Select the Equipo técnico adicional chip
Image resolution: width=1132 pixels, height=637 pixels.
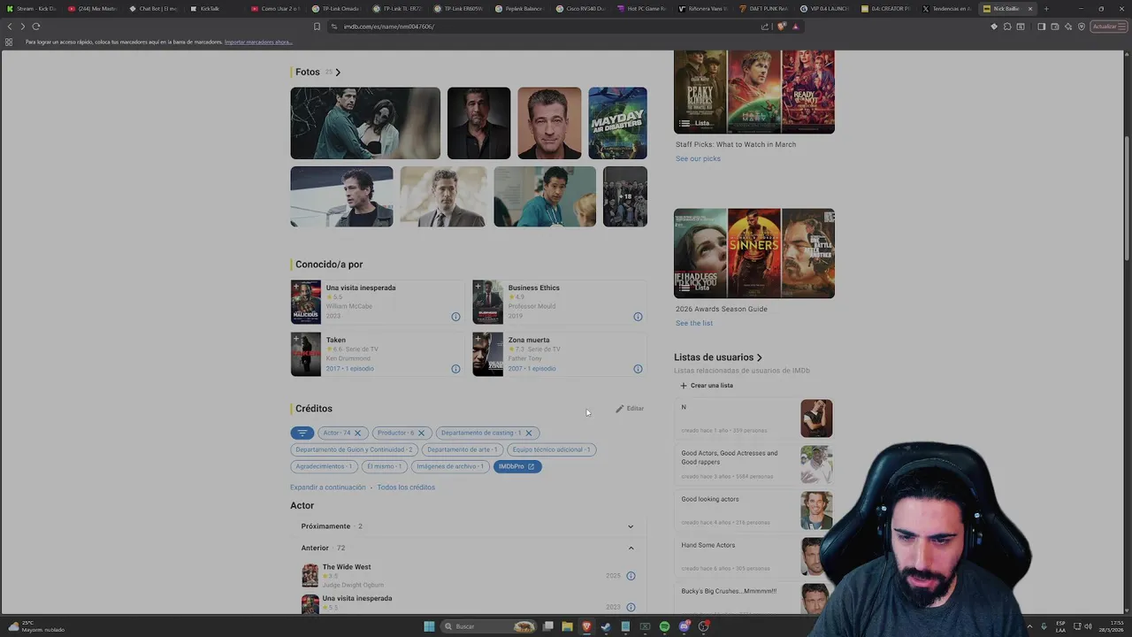click(x=551, y=449)
